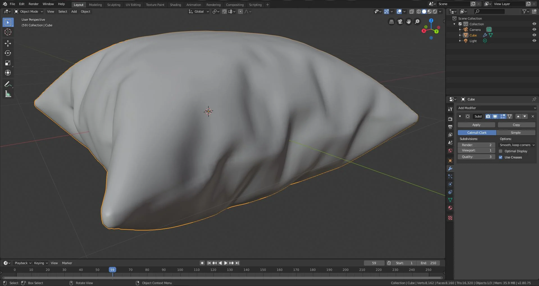Open the File menu
Image resolution: width=539 pixels, height=286 pixels.
click(12, 4)
